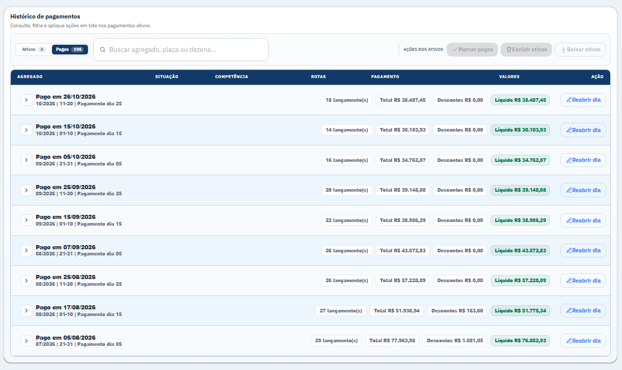The height and width of the screenshot is (370, 622).
Task: Click the AGREGADO column header
Action: tap(30, 77)
